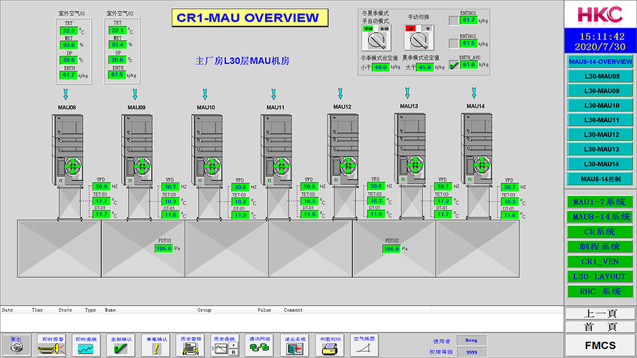Uncheck the ENTH_AVG checkbox

click(453, 64)
